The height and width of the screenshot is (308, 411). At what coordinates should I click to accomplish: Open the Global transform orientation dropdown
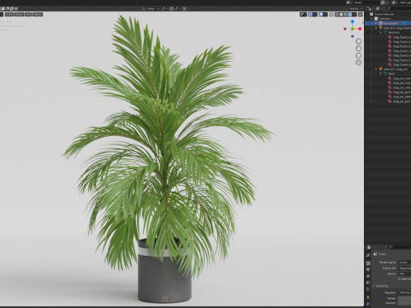(x=150, y=9)
